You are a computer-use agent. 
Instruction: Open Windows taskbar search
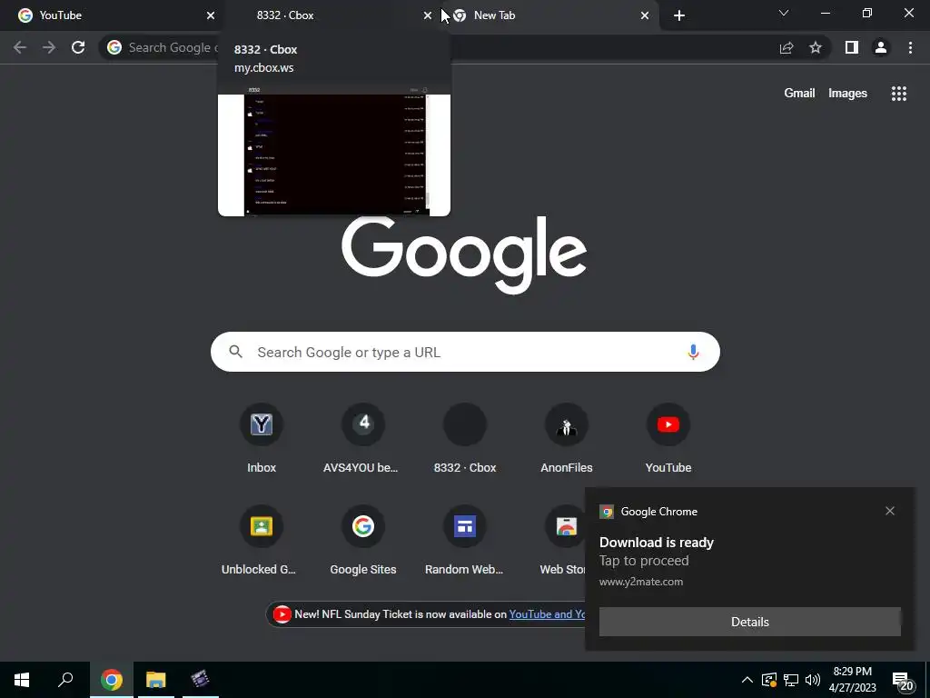pyautogui.click(x=65, y=680)
